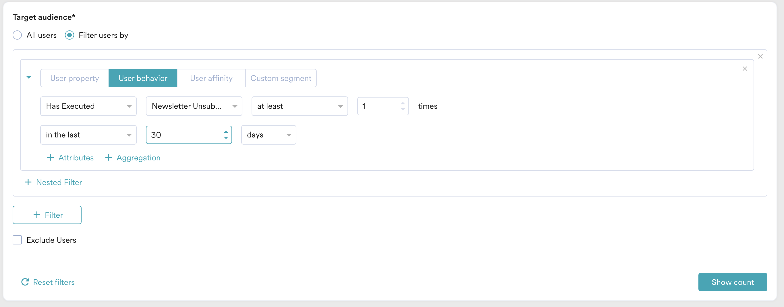The width and height of the screenshot is (784, 307).
Task: Open the at least comparison dropdown
Action: click(300, 106)
